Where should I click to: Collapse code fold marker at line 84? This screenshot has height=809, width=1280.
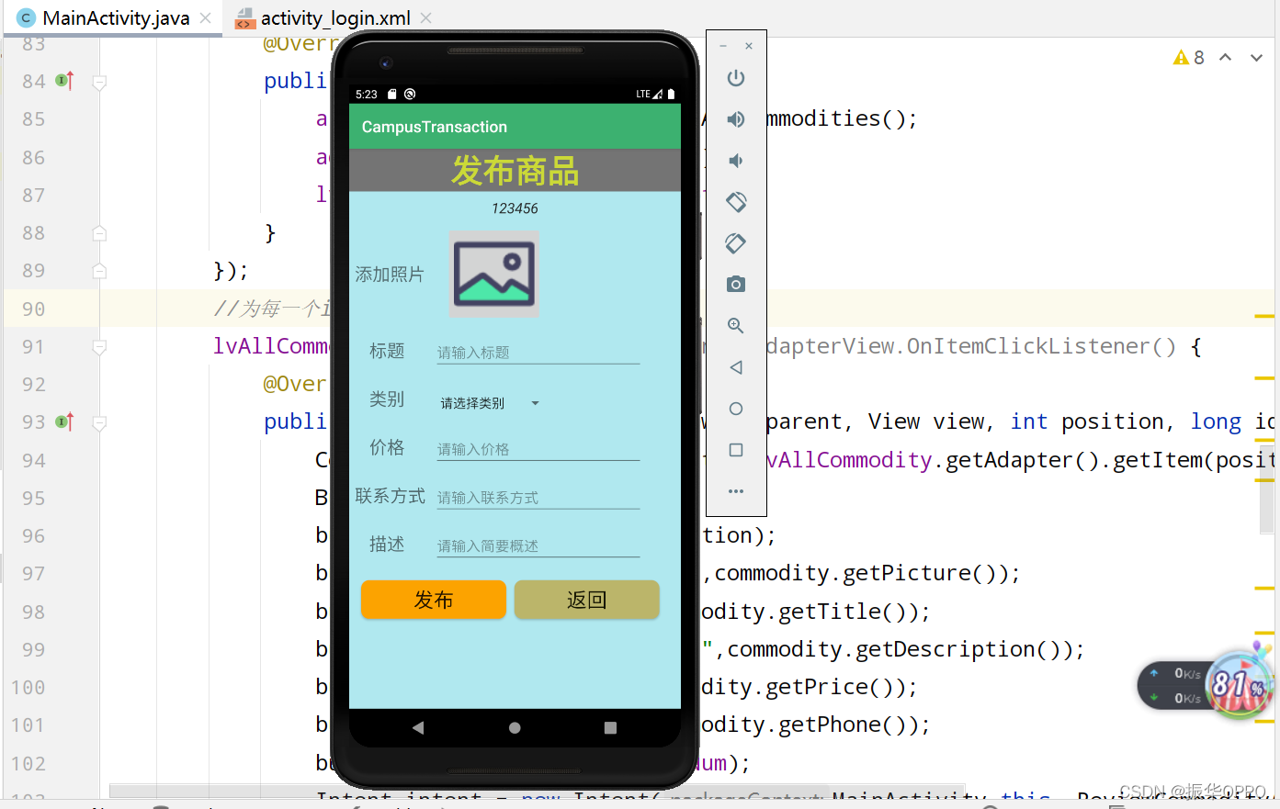pos(99,82)
